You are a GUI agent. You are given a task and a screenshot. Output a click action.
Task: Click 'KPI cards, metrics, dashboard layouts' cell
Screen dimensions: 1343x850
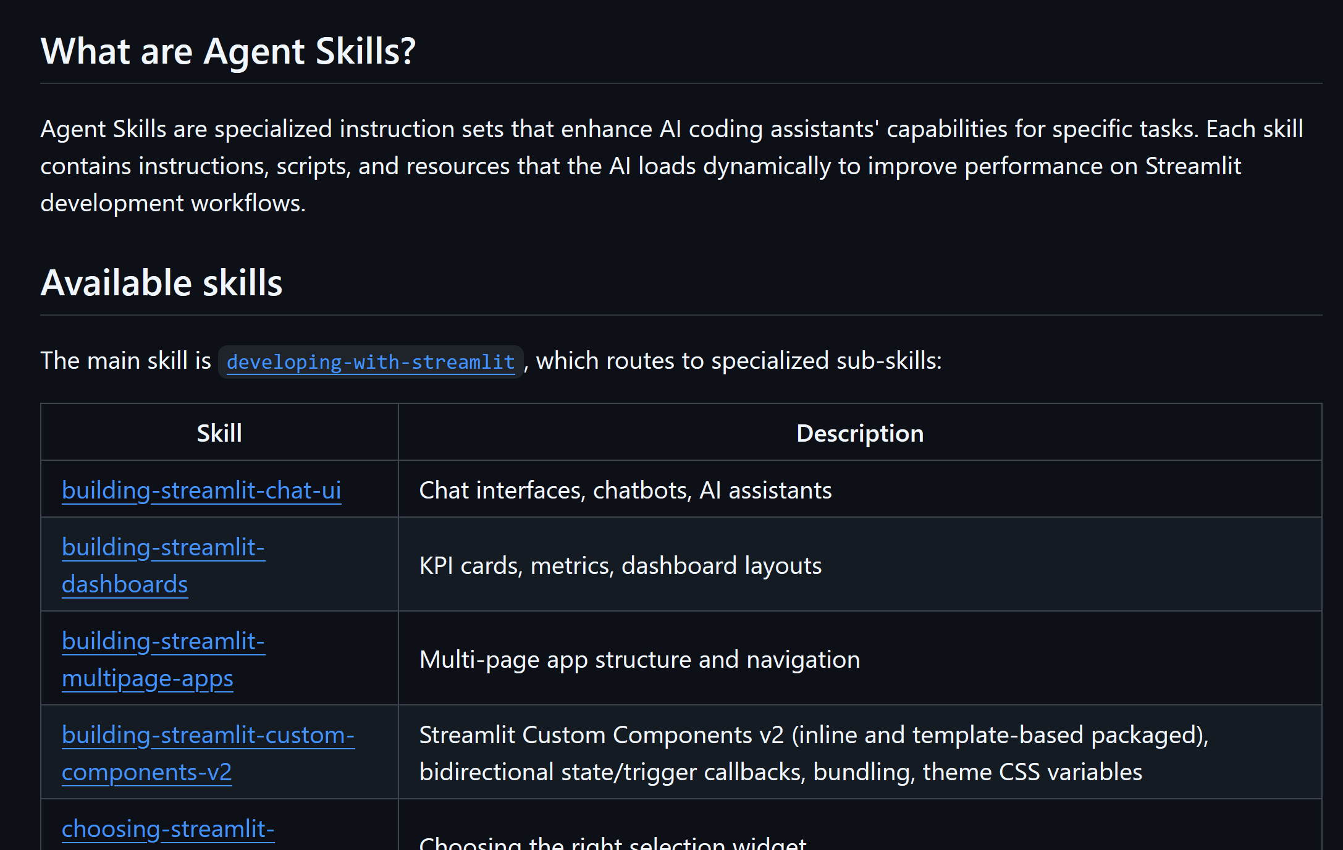[x=620, y=566]
